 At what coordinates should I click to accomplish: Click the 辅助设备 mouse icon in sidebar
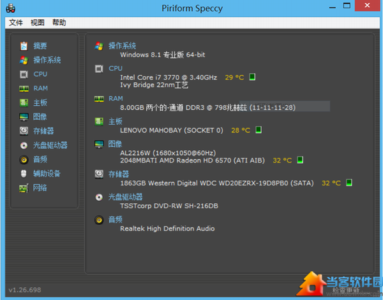[24, 174]
